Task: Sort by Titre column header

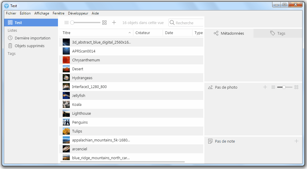Action: point(96,33)
